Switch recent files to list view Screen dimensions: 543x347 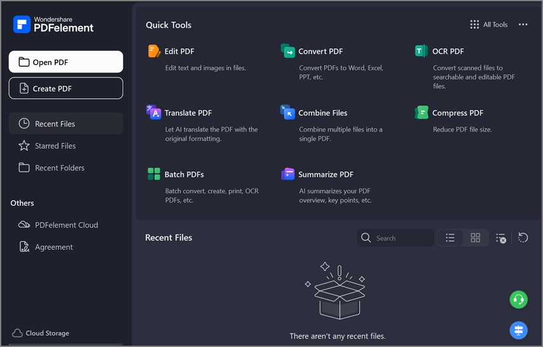tap(450, 238)
